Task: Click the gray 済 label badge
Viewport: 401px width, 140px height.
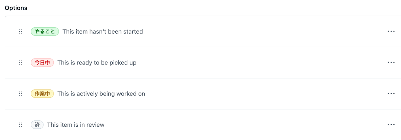Action: pos(37,125)
